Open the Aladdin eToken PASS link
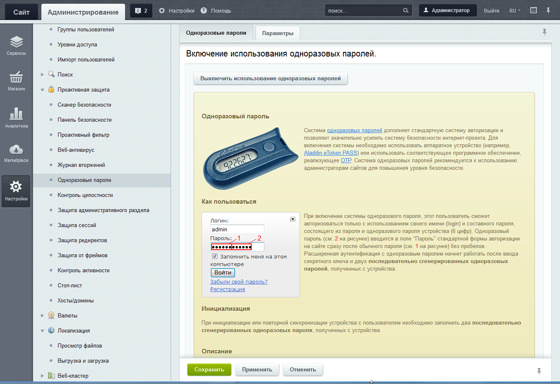Viewport: 560px width, 384px height. (330, 153)
